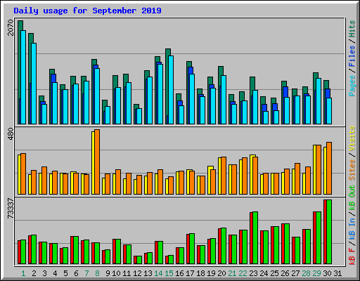This screenshot has width=360, height=281.
Task: Select the day 15 cyan pages bar
Action: coord(171,90)
